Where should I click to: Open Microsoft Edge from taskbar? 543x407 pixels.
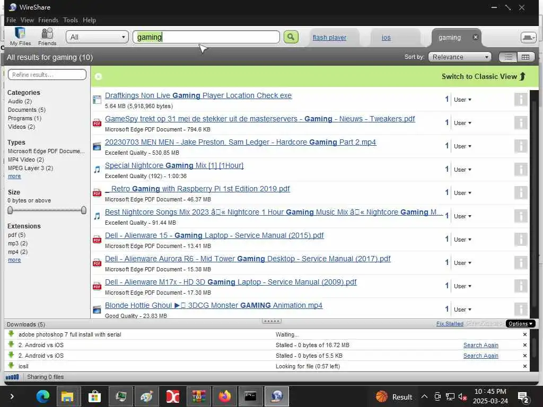click(42, 396)
